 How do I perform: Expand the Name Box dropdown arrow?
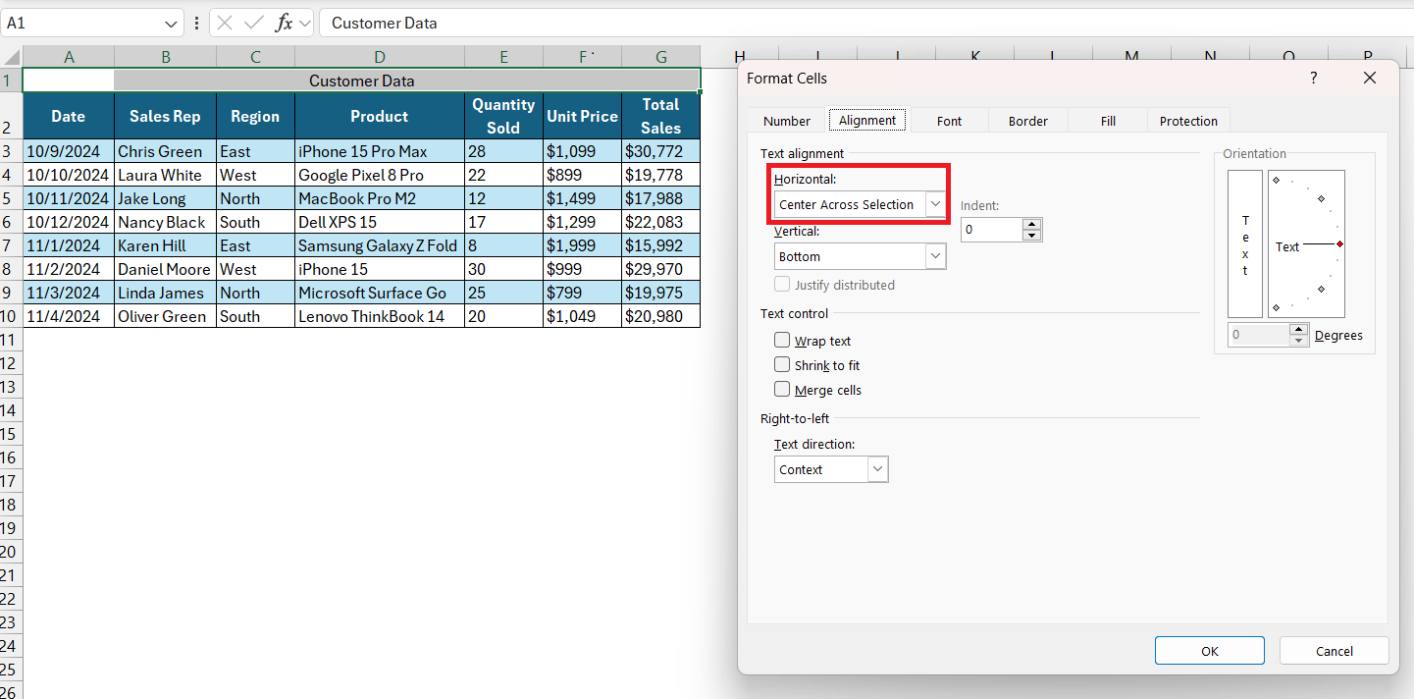pyautogui.click(x=172, y=23)
